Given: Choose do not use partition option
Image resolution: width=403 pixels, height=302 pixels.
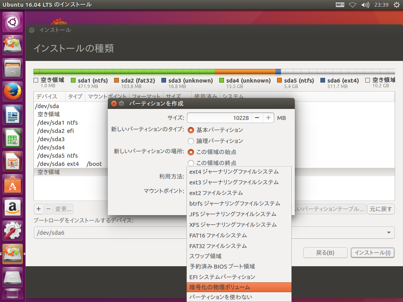Looking at the screenshot, I should pos(239,297).
